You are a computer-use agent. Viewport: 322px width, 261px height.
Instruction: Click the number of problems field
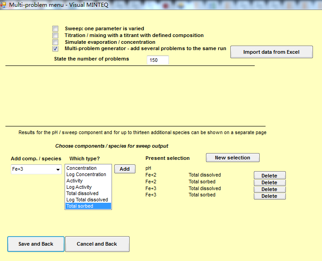(x=158, y=60)
